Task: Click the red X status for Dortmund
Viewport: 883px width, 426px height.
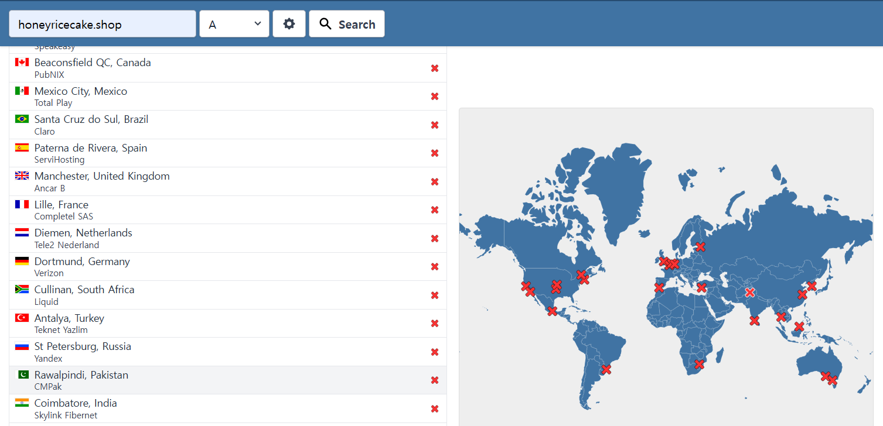Action: pyautogui.click(x=435, y=267)
